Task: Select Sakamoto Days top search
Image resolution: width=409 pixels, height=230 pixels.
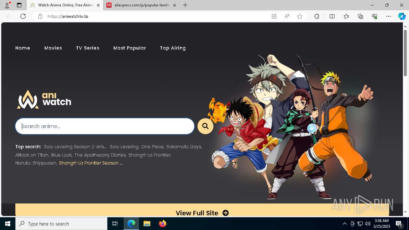Action: (x=183, y=147)
